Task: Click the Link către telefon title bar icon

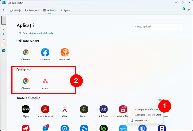Action: point(4,3)
